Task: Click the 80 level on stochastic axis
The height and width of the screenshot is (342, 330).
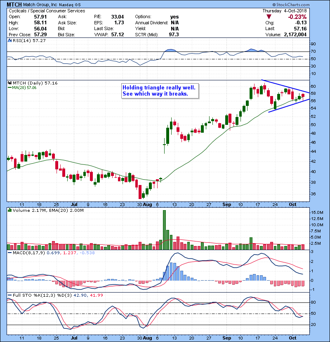Action: [313, 302]
